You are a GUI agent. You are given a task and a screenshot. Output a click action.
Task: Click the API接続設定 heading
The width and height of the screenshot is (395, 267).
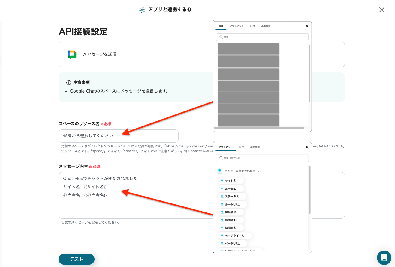(x=83, y=31)
